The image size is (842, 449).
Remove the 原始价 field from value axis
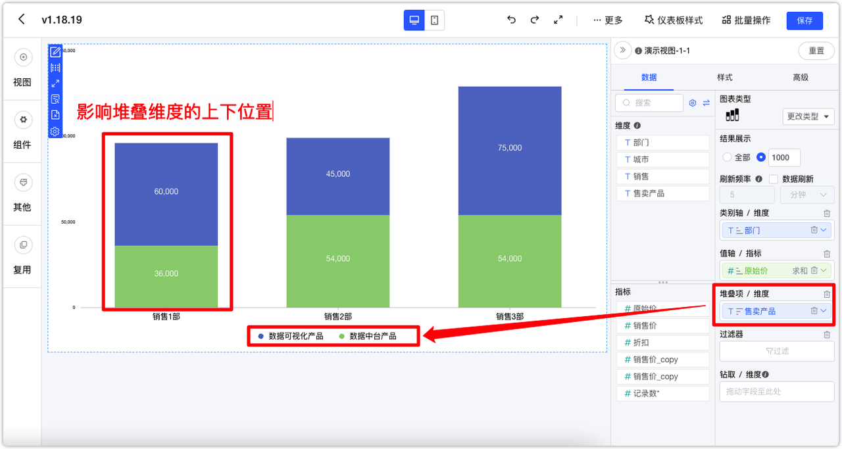814,270
